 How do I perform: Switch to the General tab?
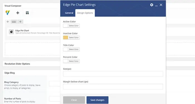coord(69,13)
